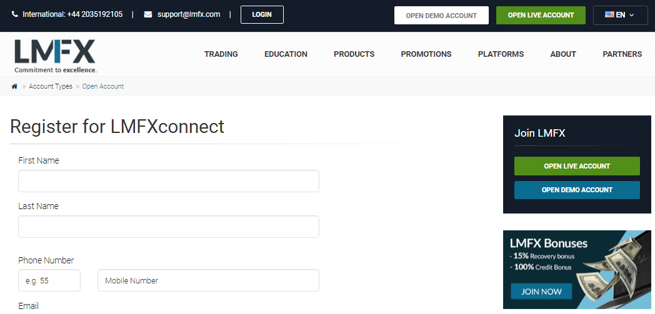Click JOIN NOW on the bonuses banner
The width and height of the screenshot is (655, 314).
(541, 291)
